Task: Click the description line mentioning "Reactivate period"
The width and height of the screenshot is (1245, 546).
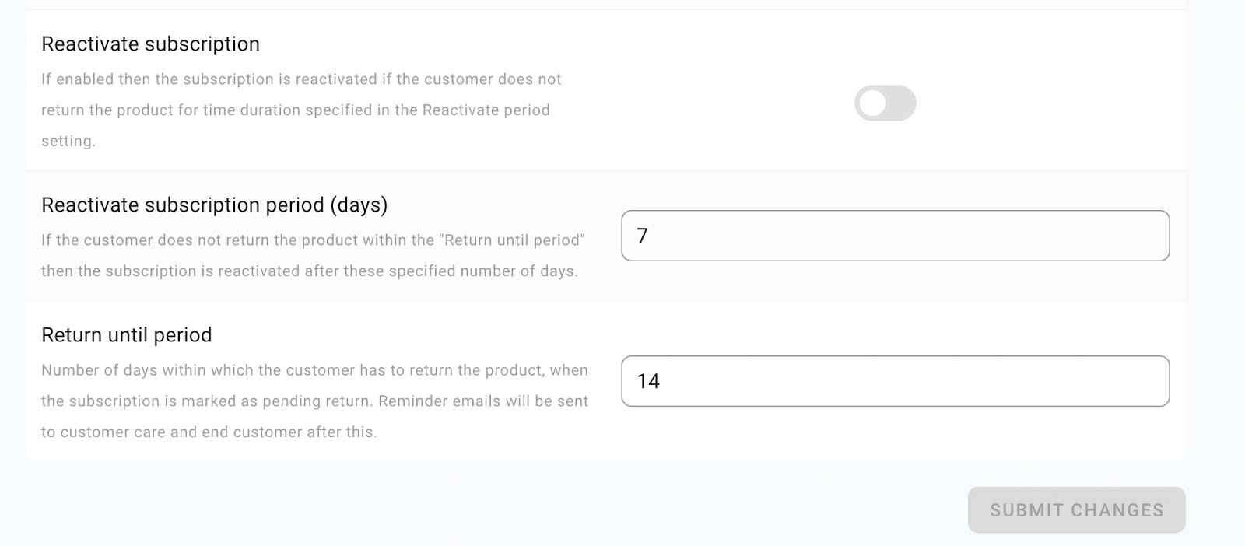Action: point(296,110)
